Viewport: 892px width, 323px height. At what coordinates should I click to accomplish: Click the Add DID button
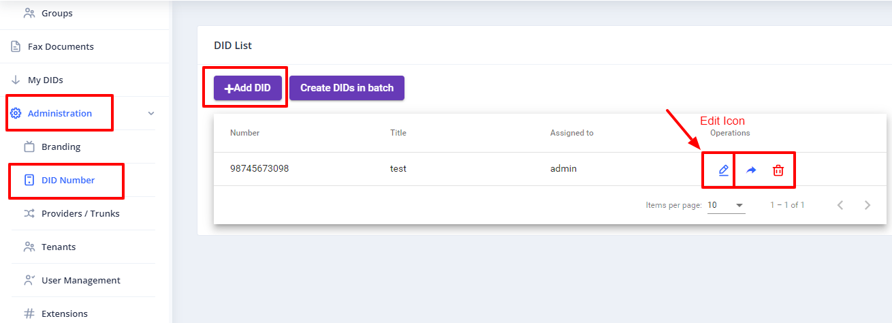click(x=248, y=88)
